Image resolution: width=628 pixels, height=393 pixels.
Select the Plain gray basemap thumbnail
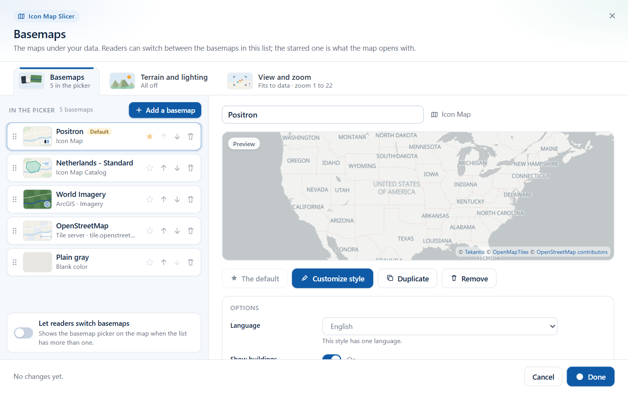tap(37, 262)
